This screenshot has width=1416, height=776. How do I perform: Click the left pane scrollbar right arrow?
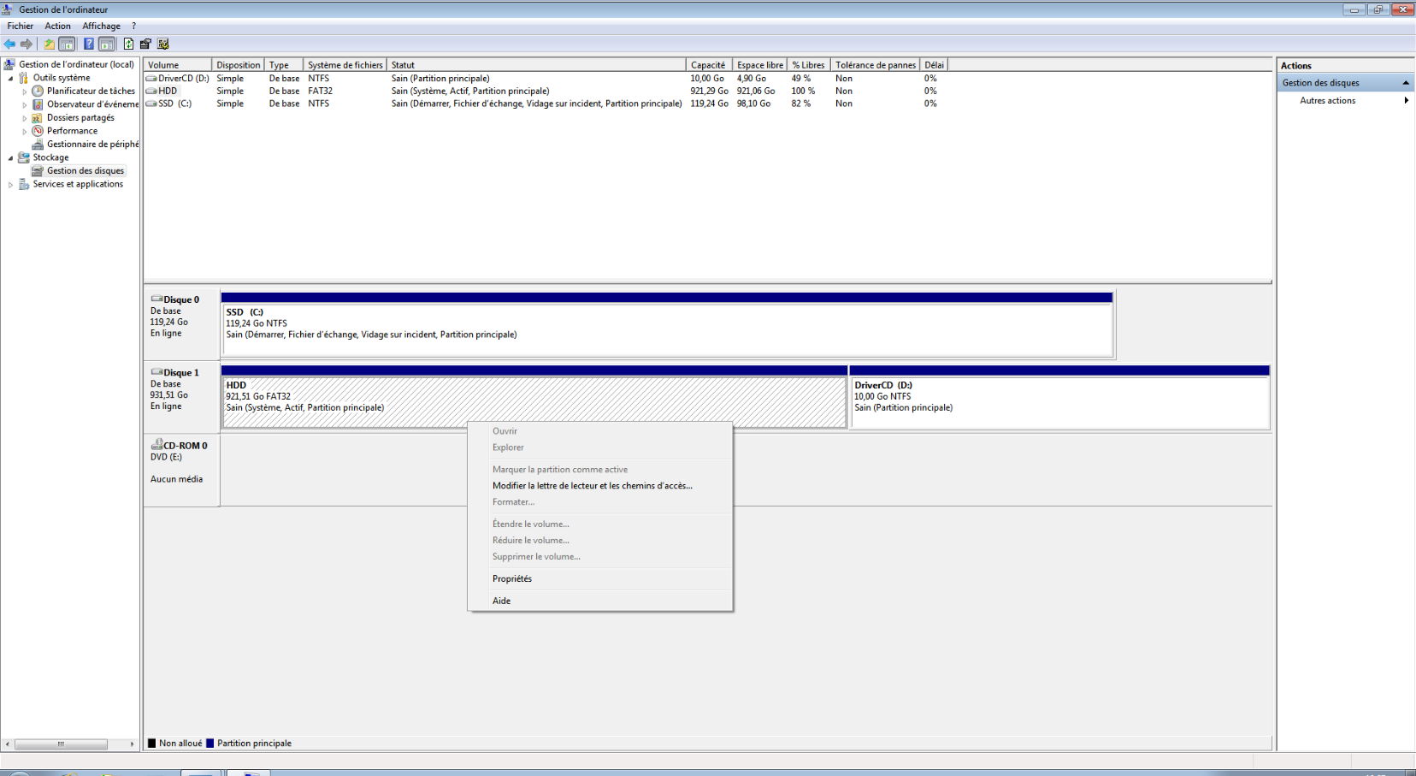(132, 744)
